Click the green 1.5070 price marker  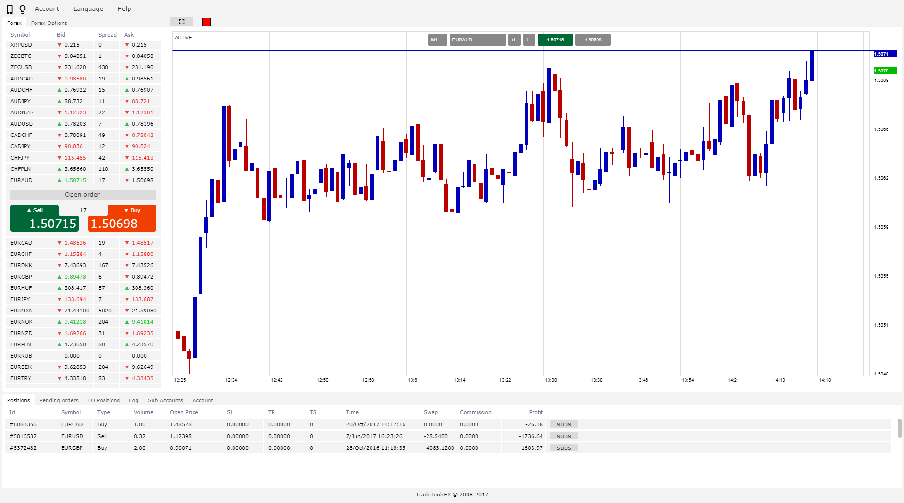pyautogui.click(x=885, y=71)
